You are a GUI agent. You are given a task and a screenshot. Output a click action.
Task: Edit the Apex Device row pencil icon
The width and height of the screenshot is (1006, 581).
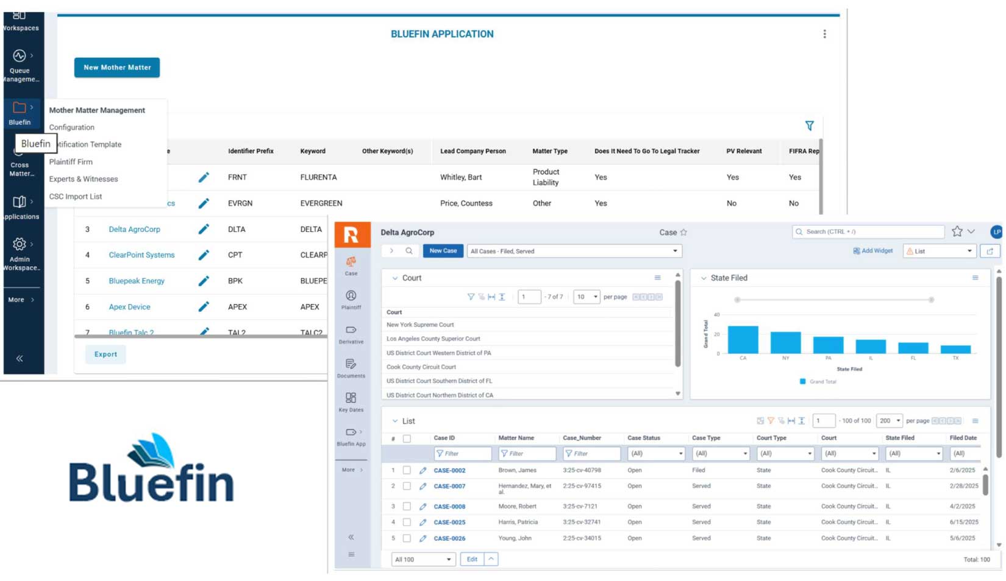204,306
